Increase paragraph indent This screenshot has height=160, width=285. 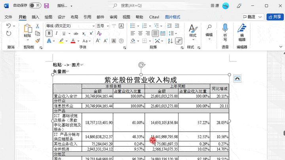(x=177, y=26)
